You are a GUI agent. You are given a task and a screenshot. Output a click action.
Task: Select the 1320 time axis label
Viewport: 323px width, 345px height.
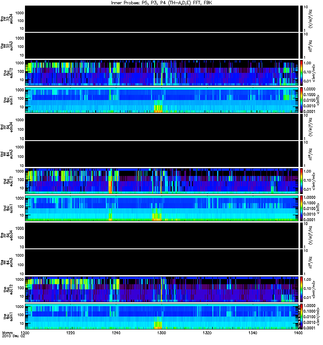pos(207,333)
